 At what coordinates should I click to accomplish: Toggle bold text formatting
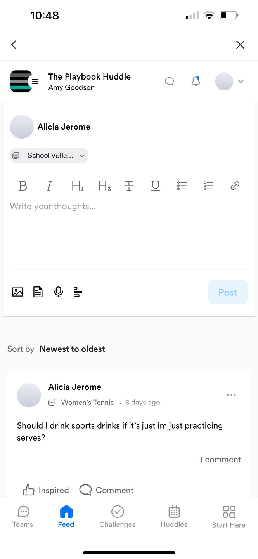tap(23, 186)
